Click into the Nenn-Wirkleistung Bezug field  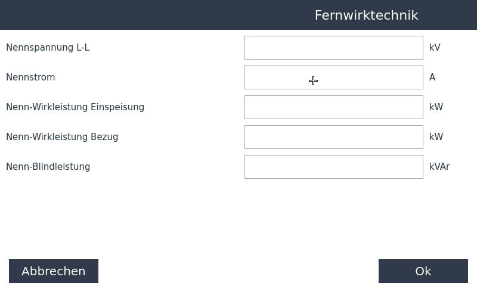[333, 137]
